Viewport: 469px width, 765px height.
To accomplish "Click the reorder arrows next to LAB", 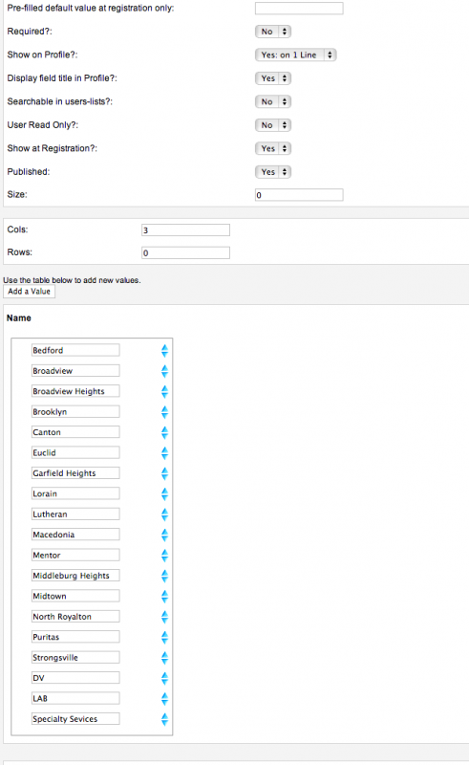I will tap(165, 699).
